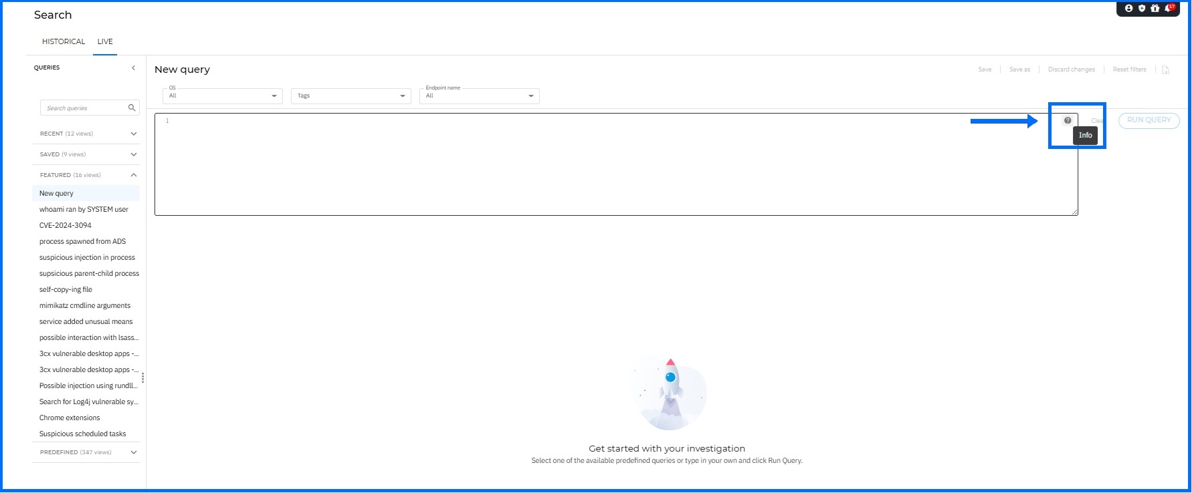Click Reset filters
The height and width of the screenshot is (493, 1192).
[1129, 69]
